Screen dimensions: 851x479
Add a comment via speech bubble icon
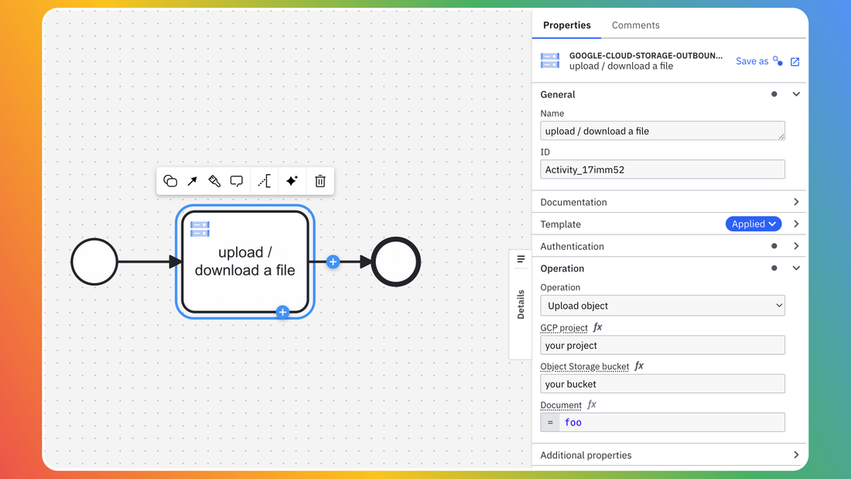pyautogui.click(x=237, y=181)
